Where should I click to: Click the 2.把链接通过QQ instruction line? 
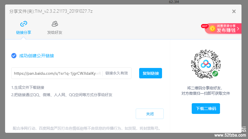tap(62, 95)
